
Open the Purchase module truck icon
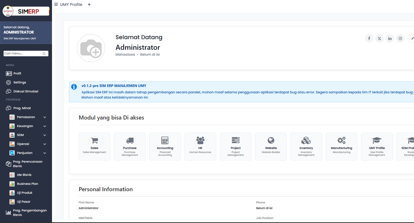tap(130, 141)
